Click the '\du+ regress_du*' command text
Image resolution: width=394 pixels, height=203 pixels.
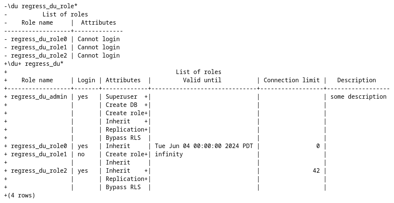tap(36, 64)
